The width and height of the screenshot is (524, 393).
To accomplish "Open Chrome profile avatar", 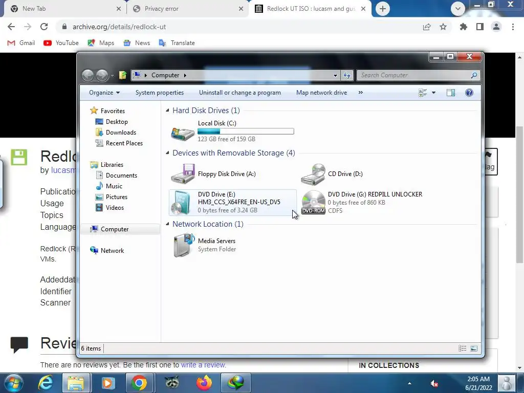I will (496, 27).
